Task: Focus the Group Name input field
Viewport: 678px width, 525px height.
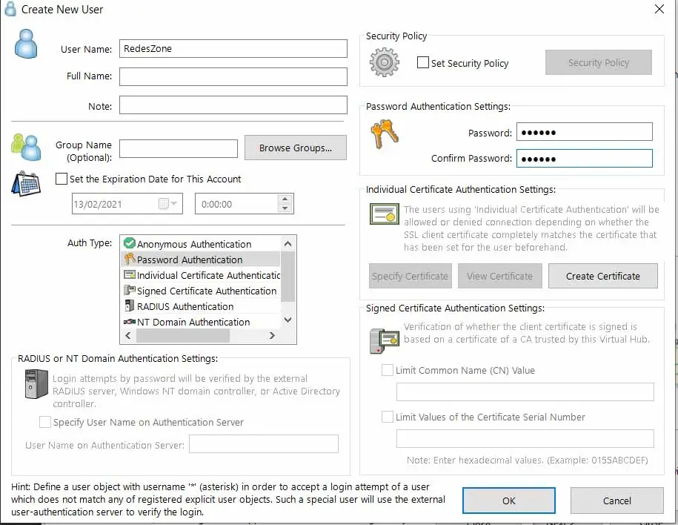Action: 178,148
